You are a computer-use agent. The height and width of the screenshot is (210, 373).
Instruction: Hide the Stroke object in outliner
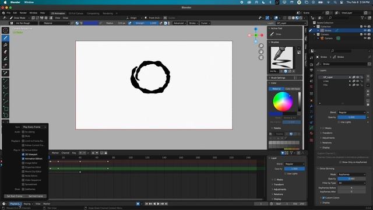(x=365, y=30)
